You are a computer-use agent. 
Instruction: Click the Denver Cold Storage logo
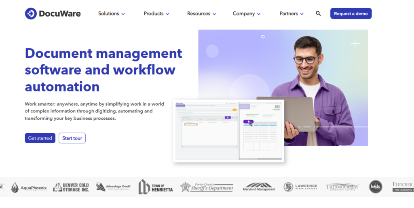[x=71, y=187]
